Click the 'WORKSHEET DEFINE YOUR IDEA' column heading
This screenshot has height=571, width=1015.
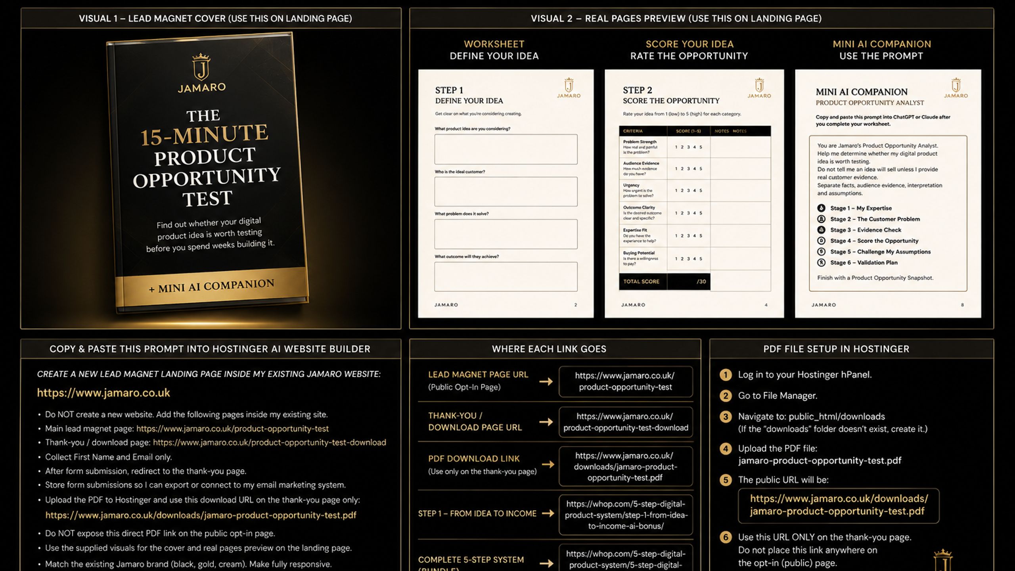(494, 50)
